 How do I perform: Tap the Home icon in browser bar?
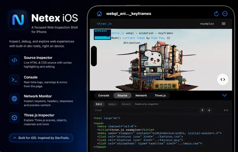pyautogui.click(x=99, y=14)
